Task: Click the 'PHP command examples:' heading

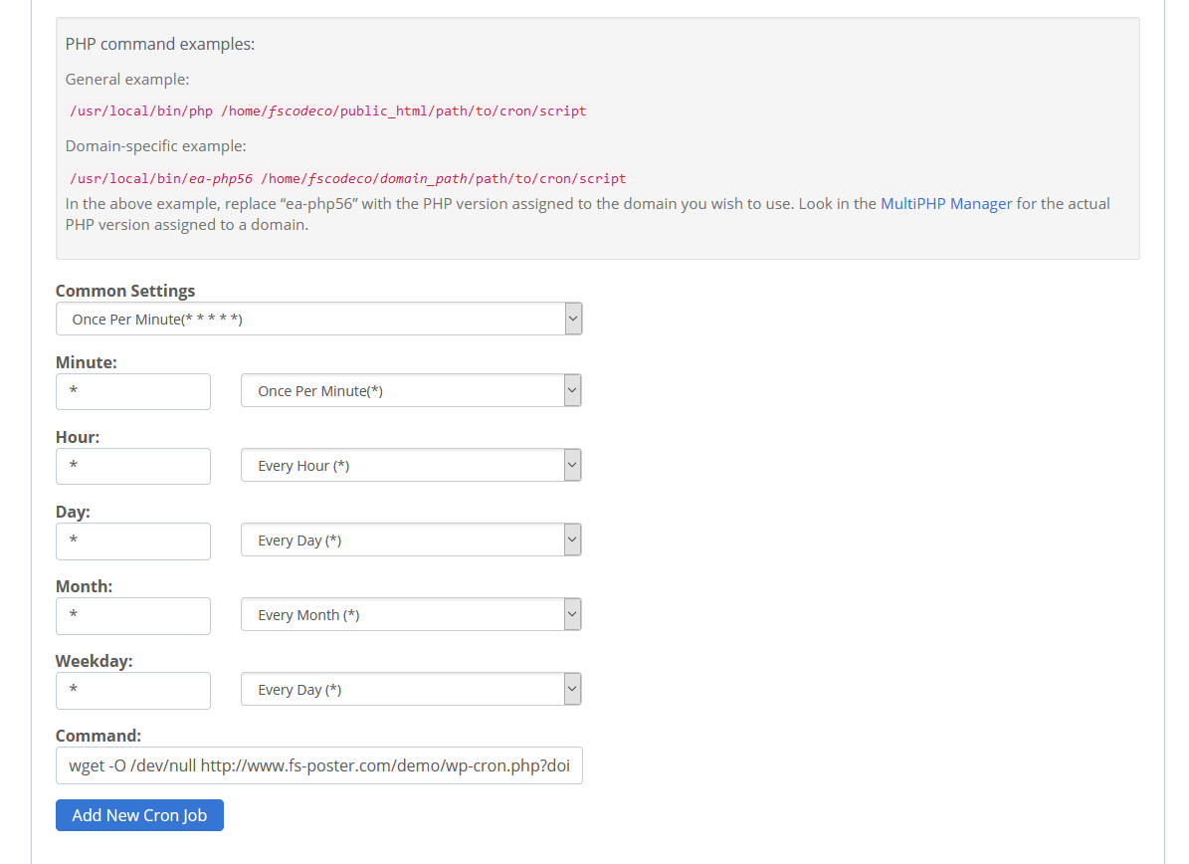Action: coord(160,44)
